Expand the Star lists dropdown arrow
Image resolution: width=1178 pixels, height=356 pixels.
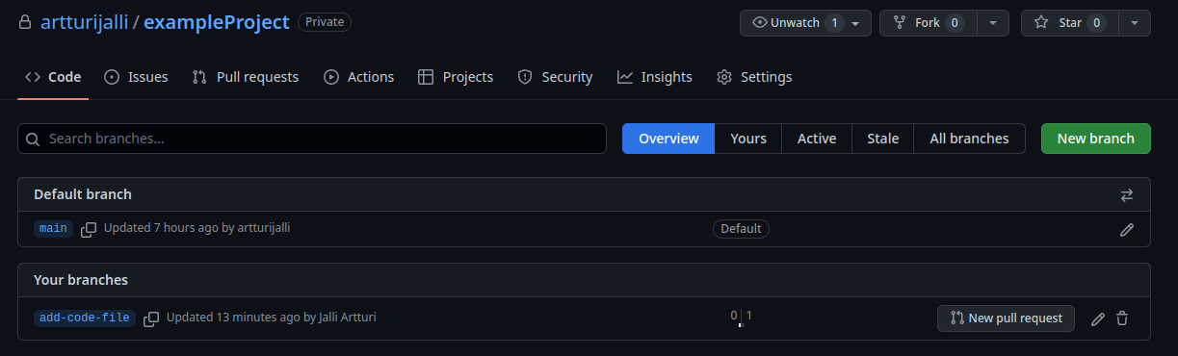(x=1135, y=23)
